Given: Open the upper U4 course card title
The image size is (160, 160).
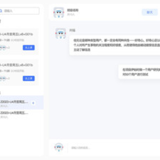Looking at the screenshot, I should 16,34.
